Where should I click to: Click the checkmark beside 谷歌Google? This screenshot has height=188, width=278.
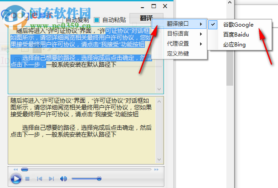(x=213, y=24)
